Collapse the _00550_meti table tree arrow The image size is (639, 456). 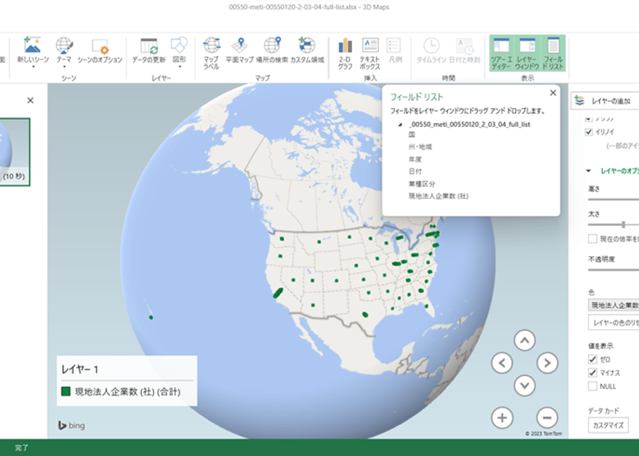pos(400,124)
